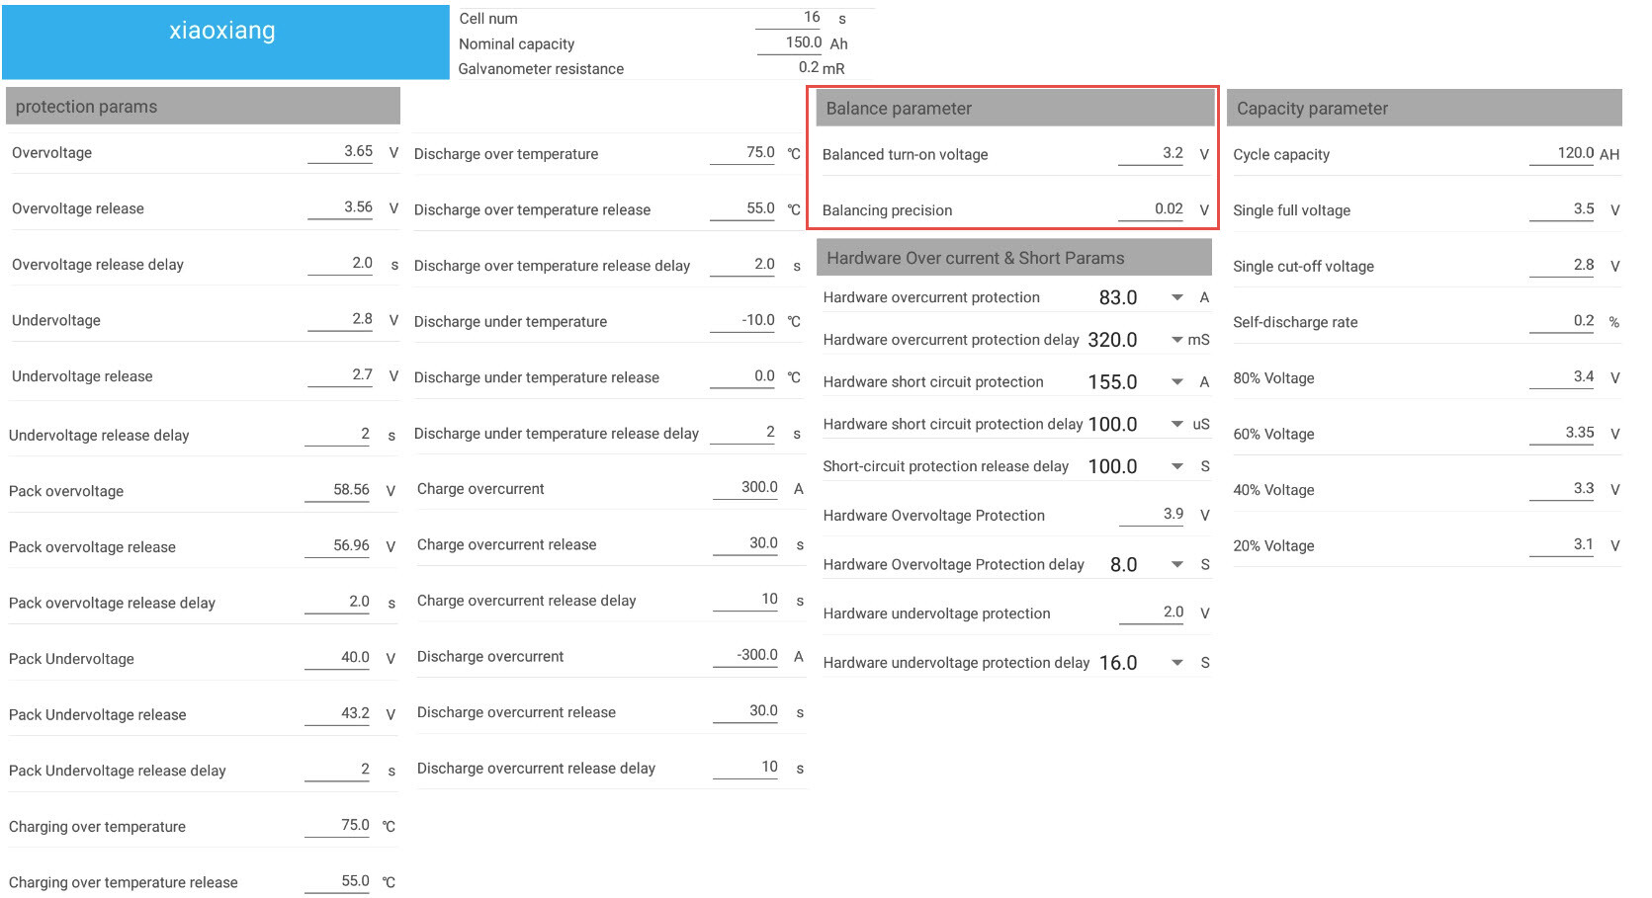Click the Cell num input field
The height and width of the screenshot is (898, 1652).
pos(789,18)
